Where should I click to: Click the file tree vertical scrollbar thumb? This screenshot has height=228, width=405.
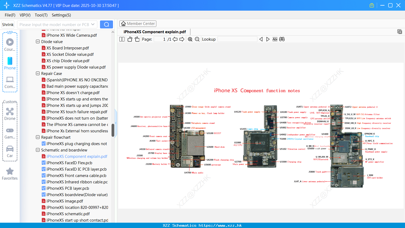113,130
